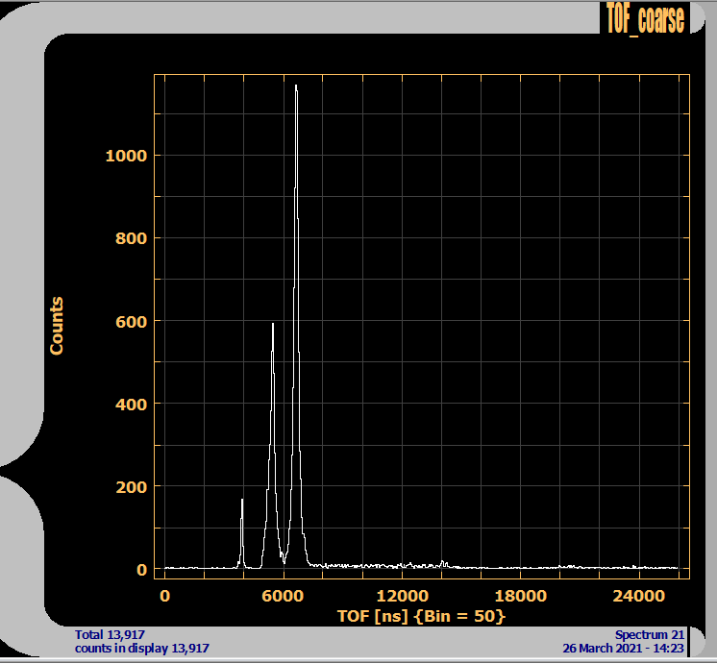Click the 12000 x-axis tick label

(403, 596)
